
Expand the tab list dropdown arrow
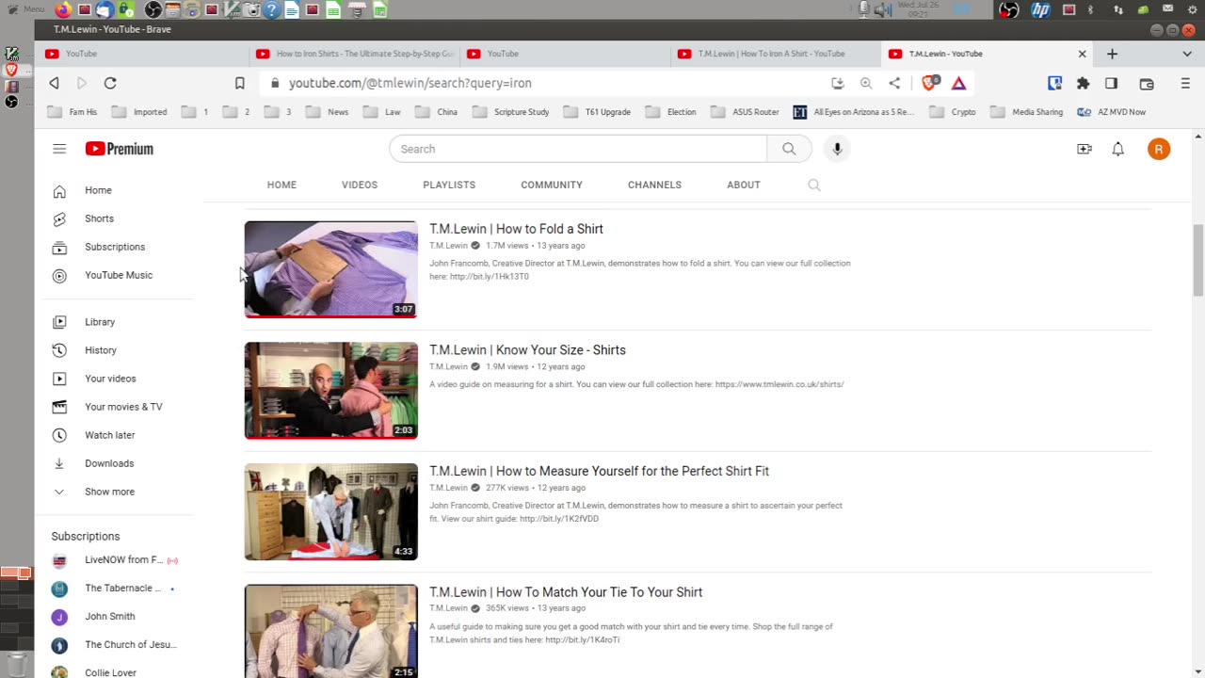pos(1186,54)
